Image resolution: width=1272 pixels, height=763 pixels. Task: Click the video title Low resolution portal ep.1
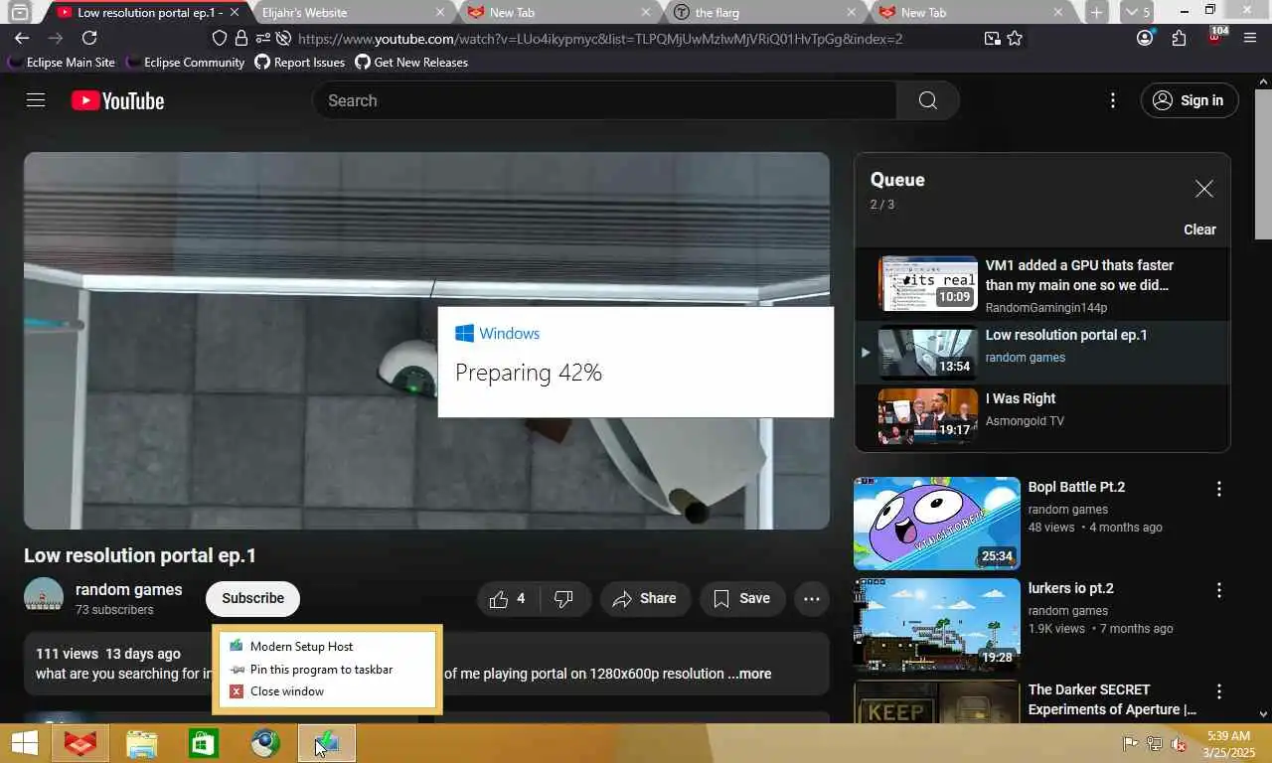coord(140,555)
